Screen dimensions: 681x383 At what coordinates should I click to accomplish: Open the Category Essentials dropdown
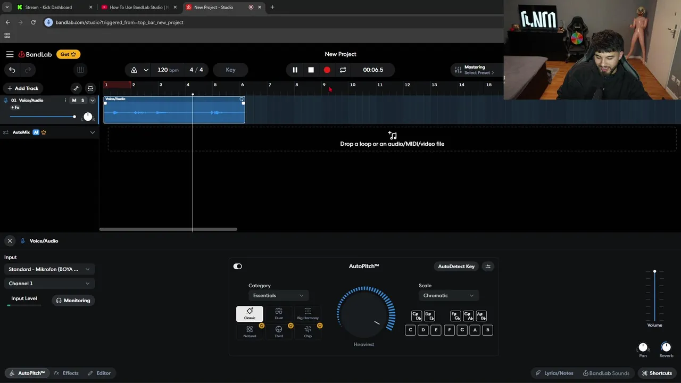click(278, 295)
